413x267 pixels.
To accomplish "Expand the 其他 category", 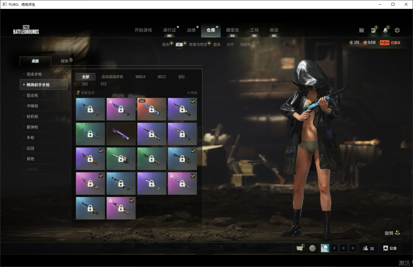I will pos(44,158).
